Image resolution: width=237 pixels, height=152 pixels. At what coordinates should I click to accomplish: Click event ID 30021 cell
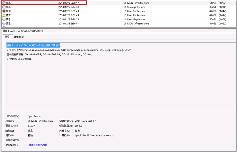coord(213,19)
